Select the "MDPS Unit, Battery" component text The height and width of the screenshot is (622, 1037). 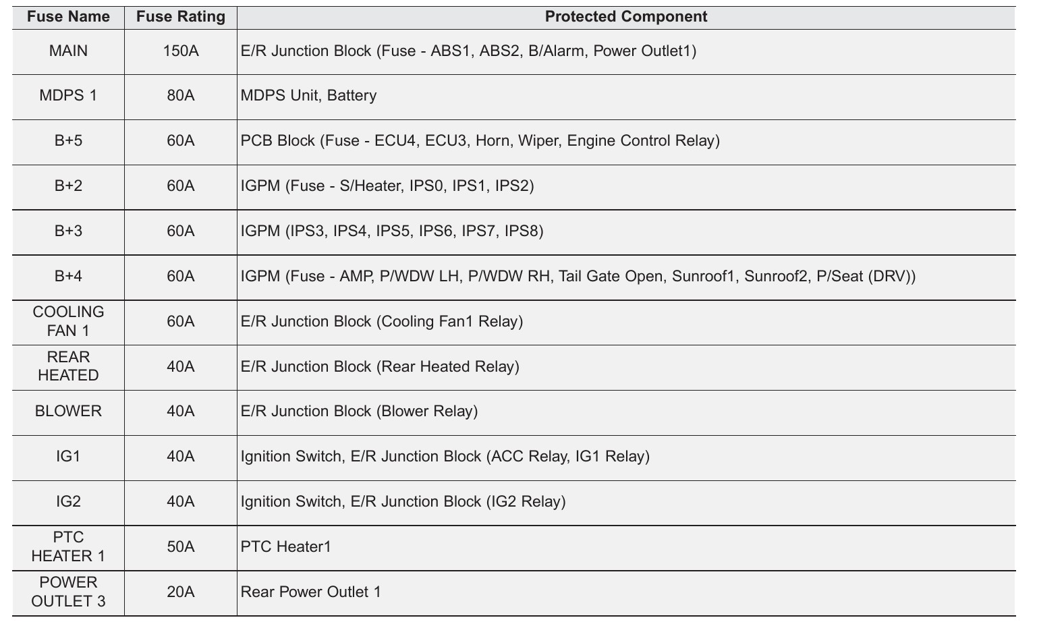(308, 96)
